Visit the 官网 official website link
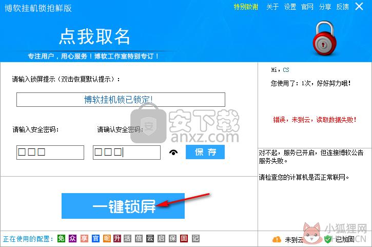This screenshot has height=247, width=372. point(307,7)
